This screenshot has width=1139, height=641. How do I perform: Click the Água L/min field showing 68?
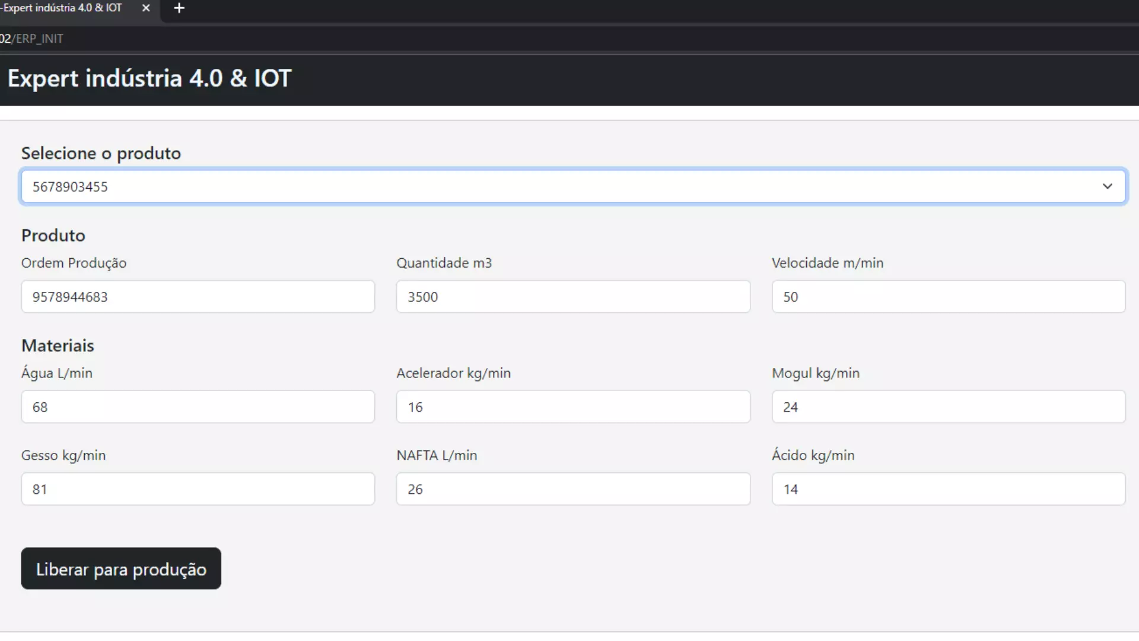198,407
